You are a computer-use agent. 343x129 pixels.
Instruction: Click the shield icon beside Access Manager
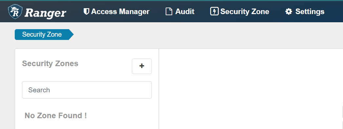click(x=87, y=11)
